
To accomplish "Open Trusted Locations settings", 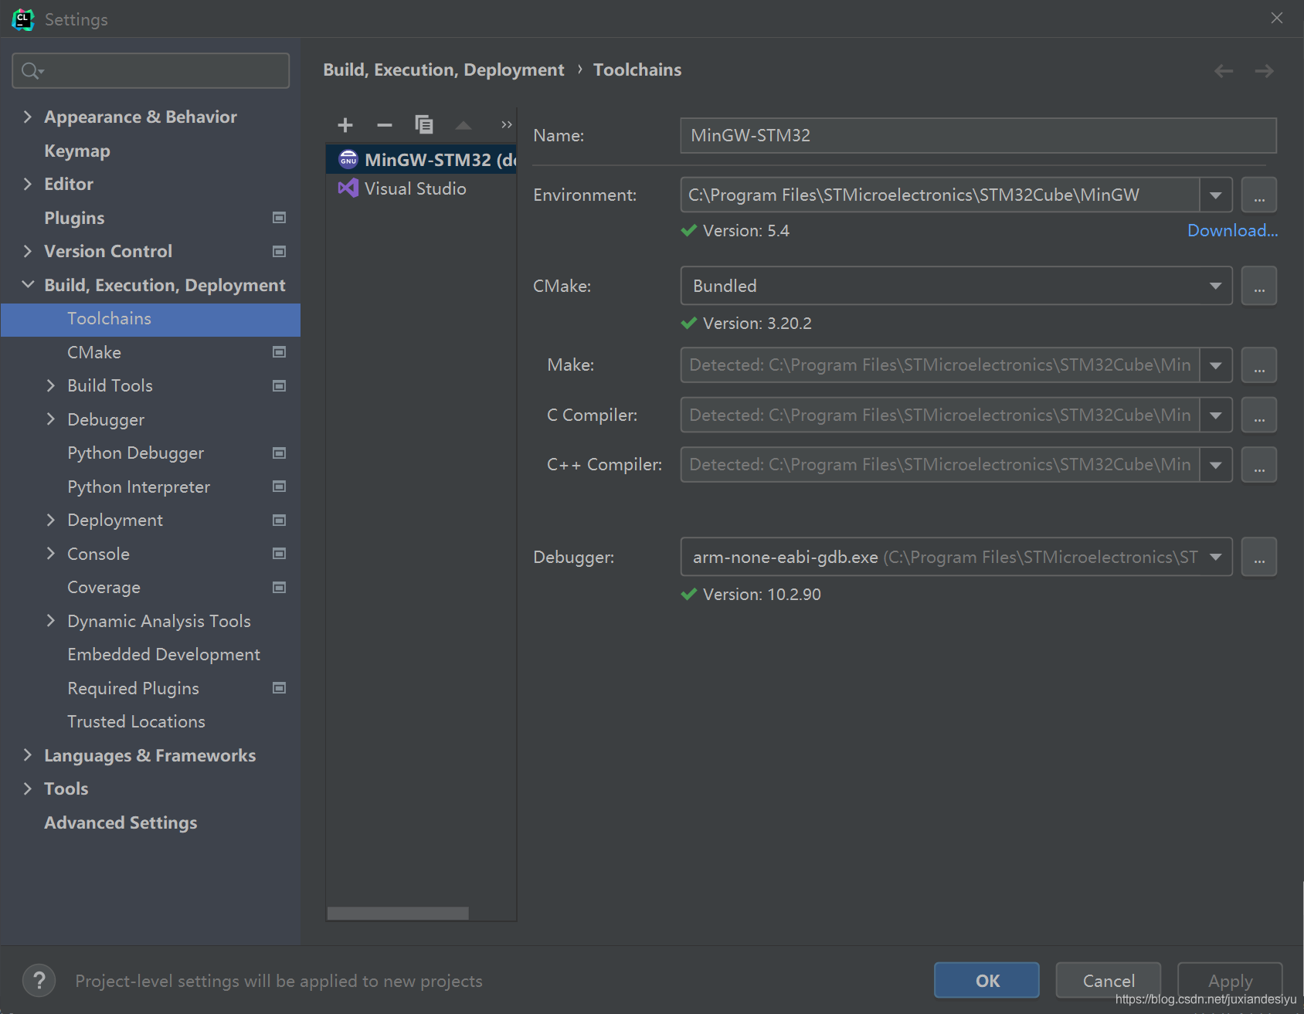I will [x=136, y=721].
